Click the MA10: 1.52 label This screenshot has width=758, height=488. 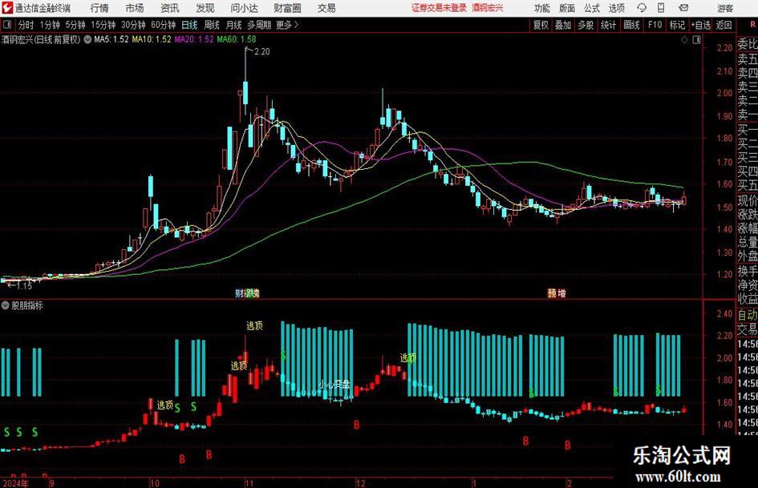point(152,39)
